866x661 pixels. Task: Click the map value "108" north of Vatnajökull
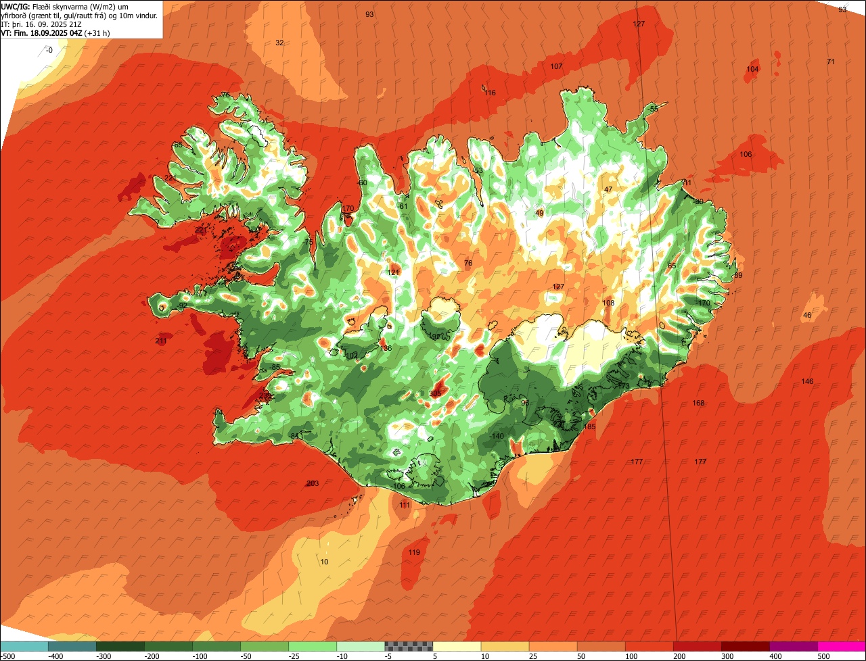[608, 303]
